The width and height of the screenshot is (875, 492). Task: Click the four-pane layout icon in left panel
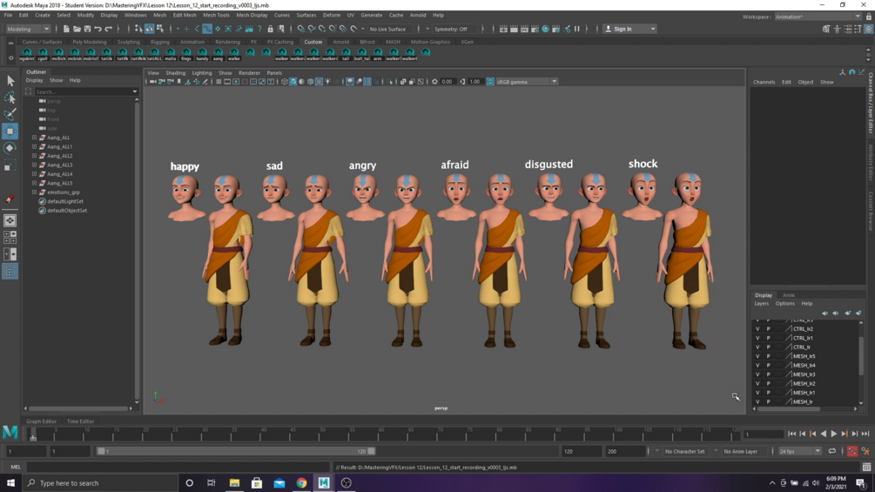[10, 237]
